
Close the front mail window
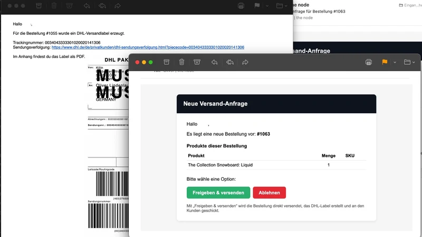pos(137,62)
